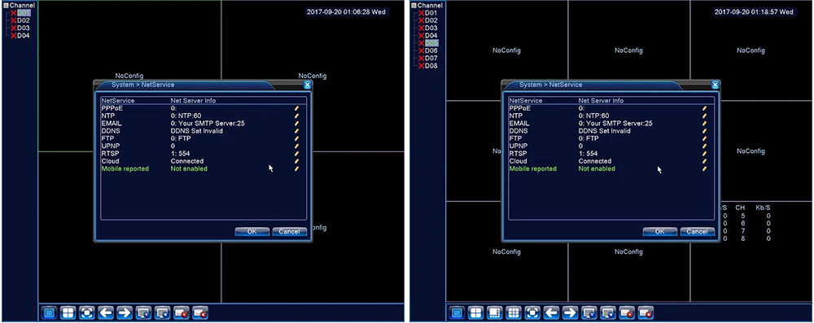Confirm with OK in left NetService dialog
Image resolution: width=814 pixels, height=323 pixels.
[252, 232]
